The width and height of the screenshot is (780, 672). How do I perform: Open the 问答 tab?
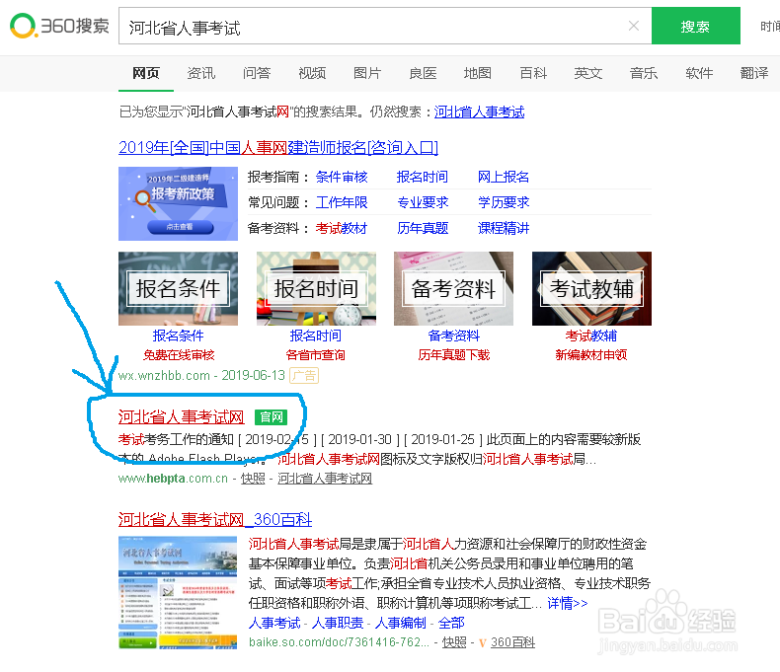257,73
